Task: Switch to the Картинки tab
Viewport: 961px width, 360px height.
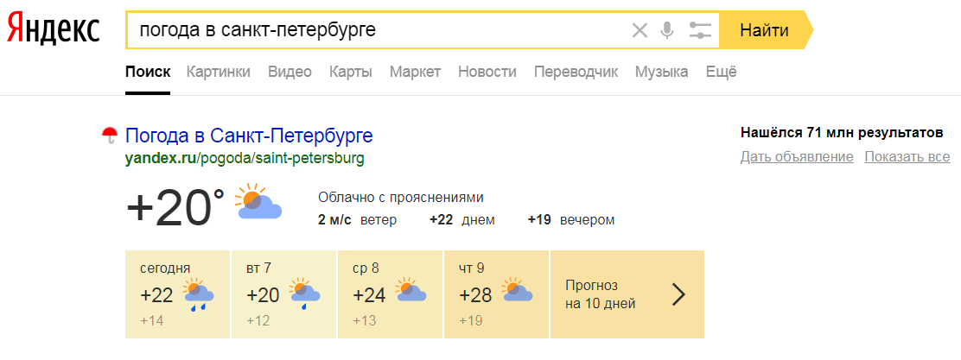Action: (218, 72)
